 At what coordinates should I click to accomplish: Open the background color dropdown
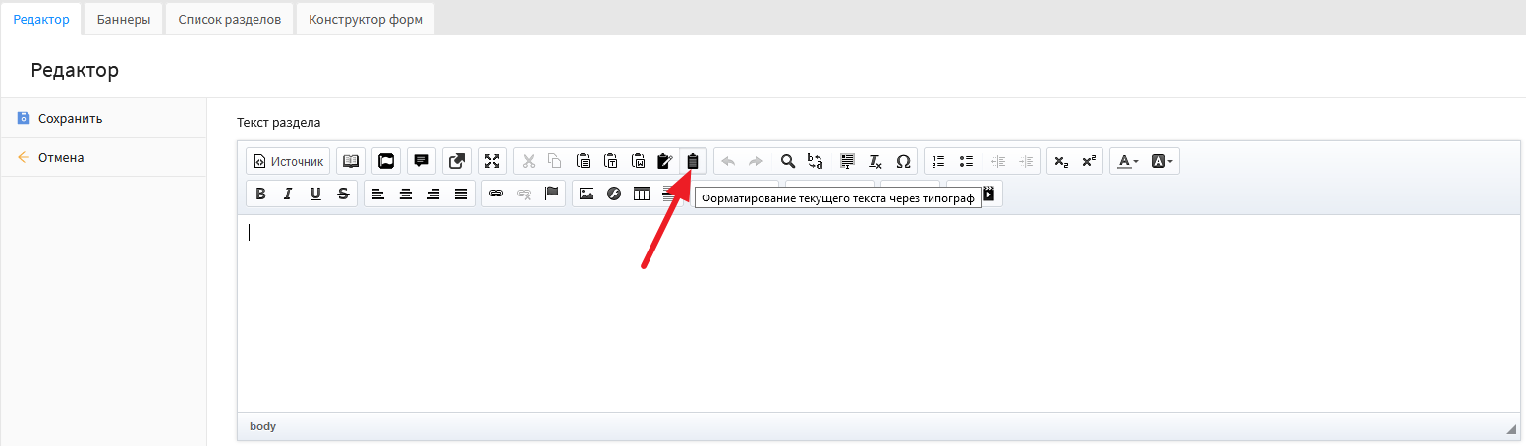(x=1161, y=161)
